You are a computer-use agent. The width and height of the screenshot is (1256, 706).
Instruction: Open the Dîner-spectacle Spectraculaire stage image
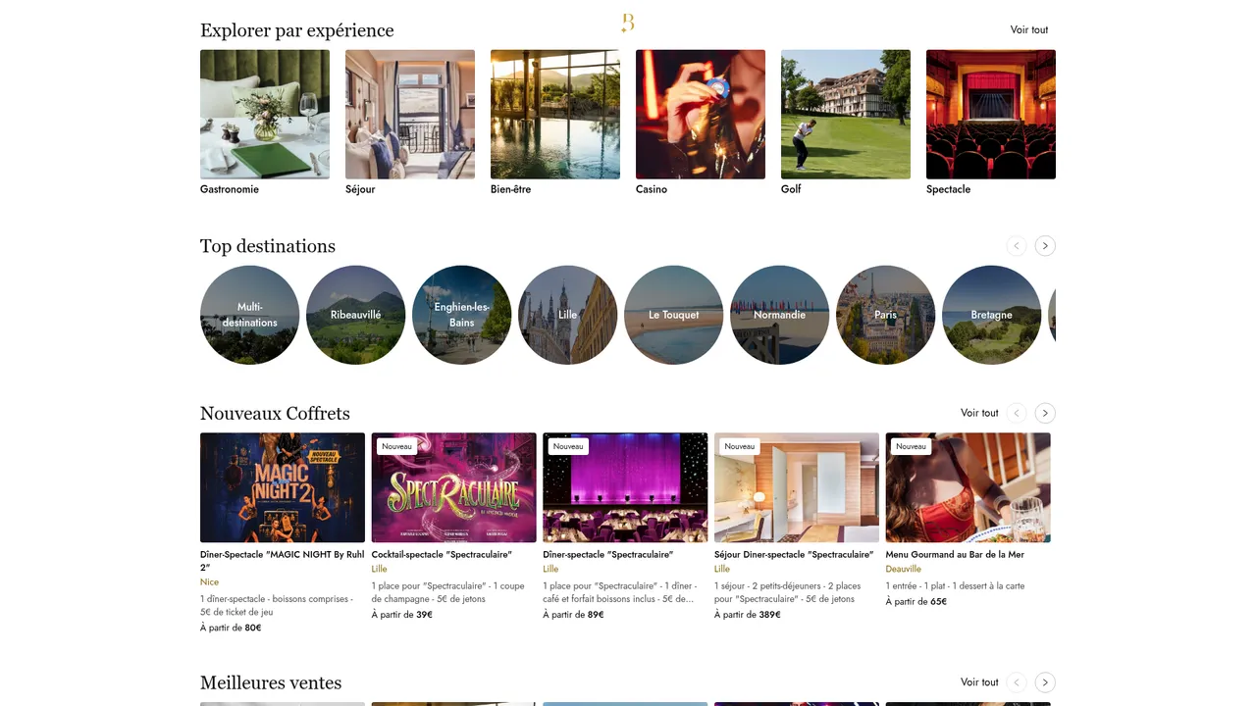(x=625, y=487)
